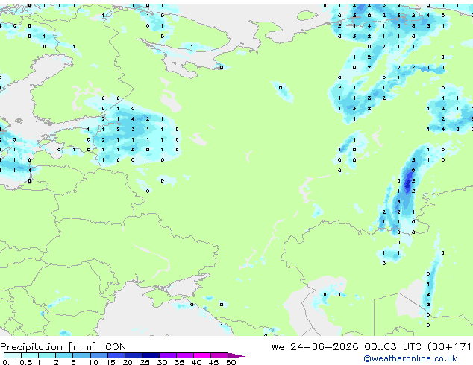Click the "Precipitation [mm]" title text
Screen dimensions: 473x365
(x=48, y=347)
